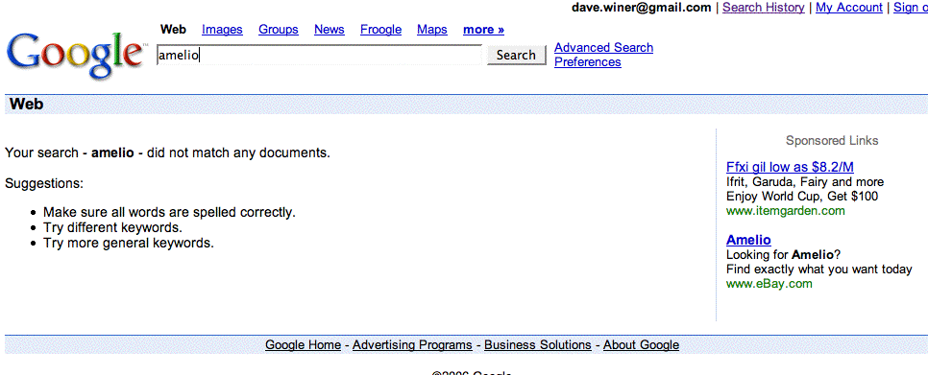The image size is (928, 375).
Task: Go to Froogle shopping search
Action: pos(380,30)
